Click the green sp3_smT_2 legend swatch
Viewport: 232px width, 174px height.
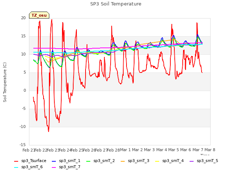pyautogui.click(x=88, y=161)
